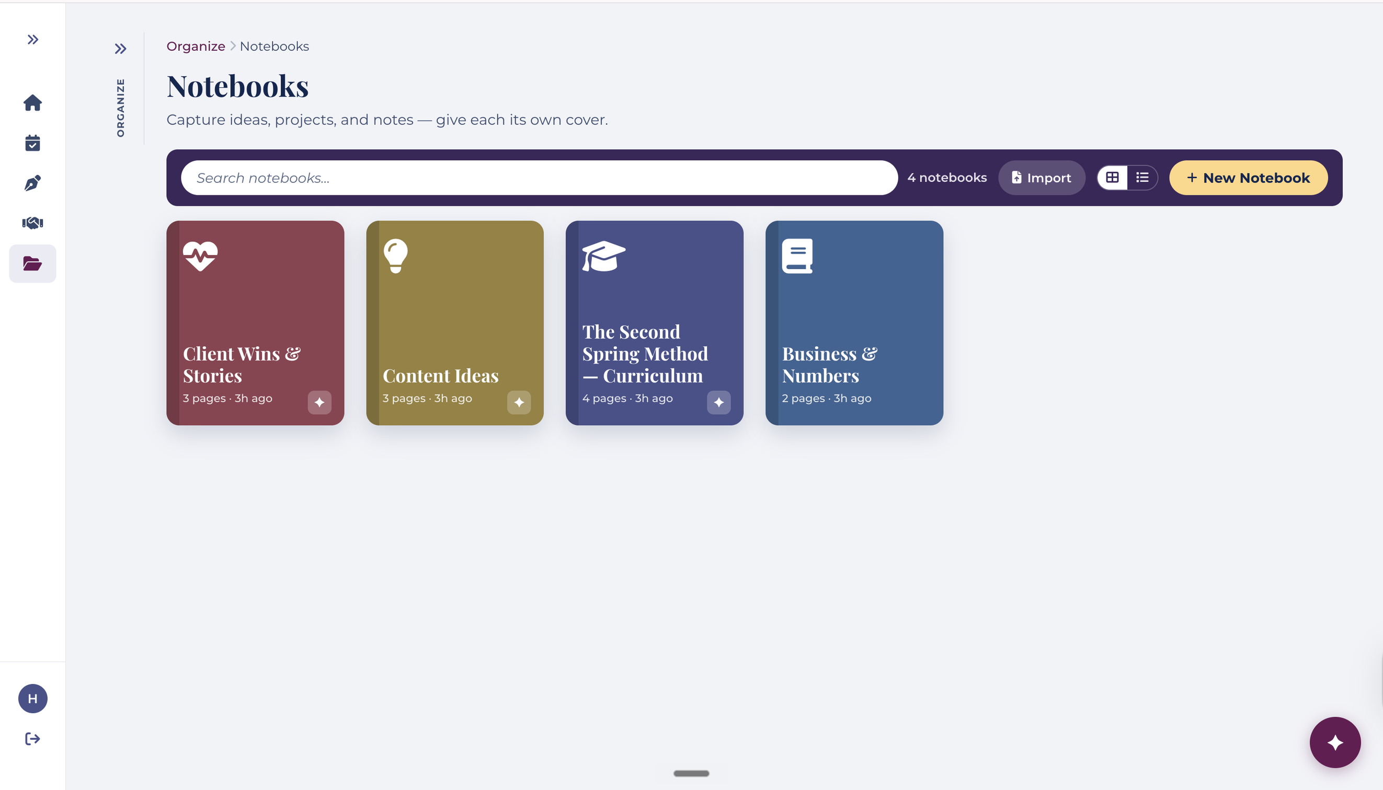Select the pen nib sidebar icon
This screenshot has width=1383, height=790.
point(32,183)
